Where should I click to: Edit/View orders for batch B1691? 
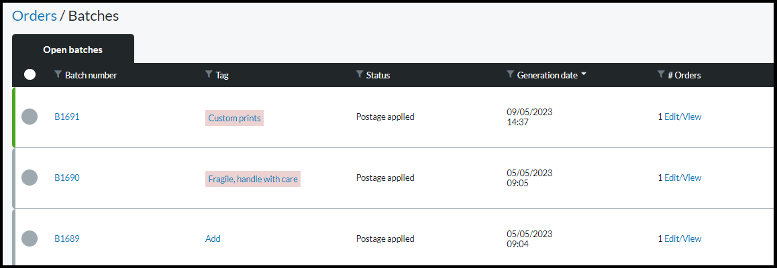click(682, 117)
